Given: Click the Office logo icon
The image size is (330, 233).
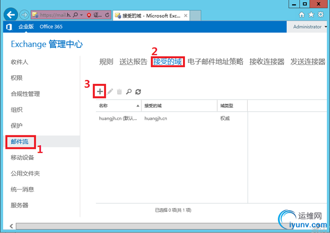Looking at the screenshot, I should pyautogui.click(x=9, y=27).
